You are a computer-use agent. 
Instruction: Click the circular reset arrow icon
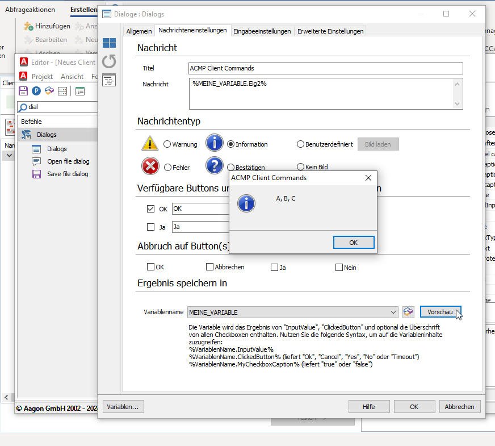(x=109, y=61)
